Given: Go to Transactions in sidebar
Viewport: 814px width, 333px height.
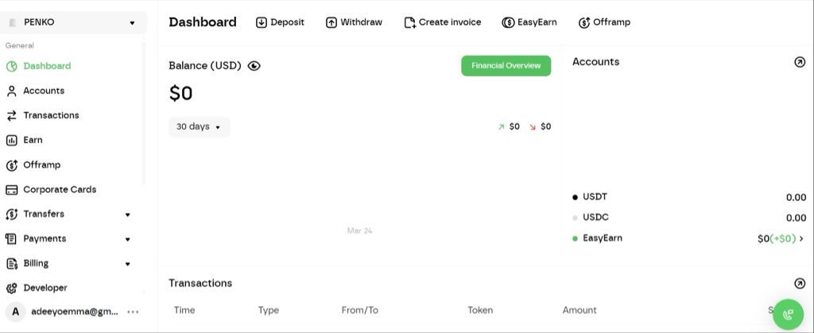Looking at the screenshot, I should 51,115.
